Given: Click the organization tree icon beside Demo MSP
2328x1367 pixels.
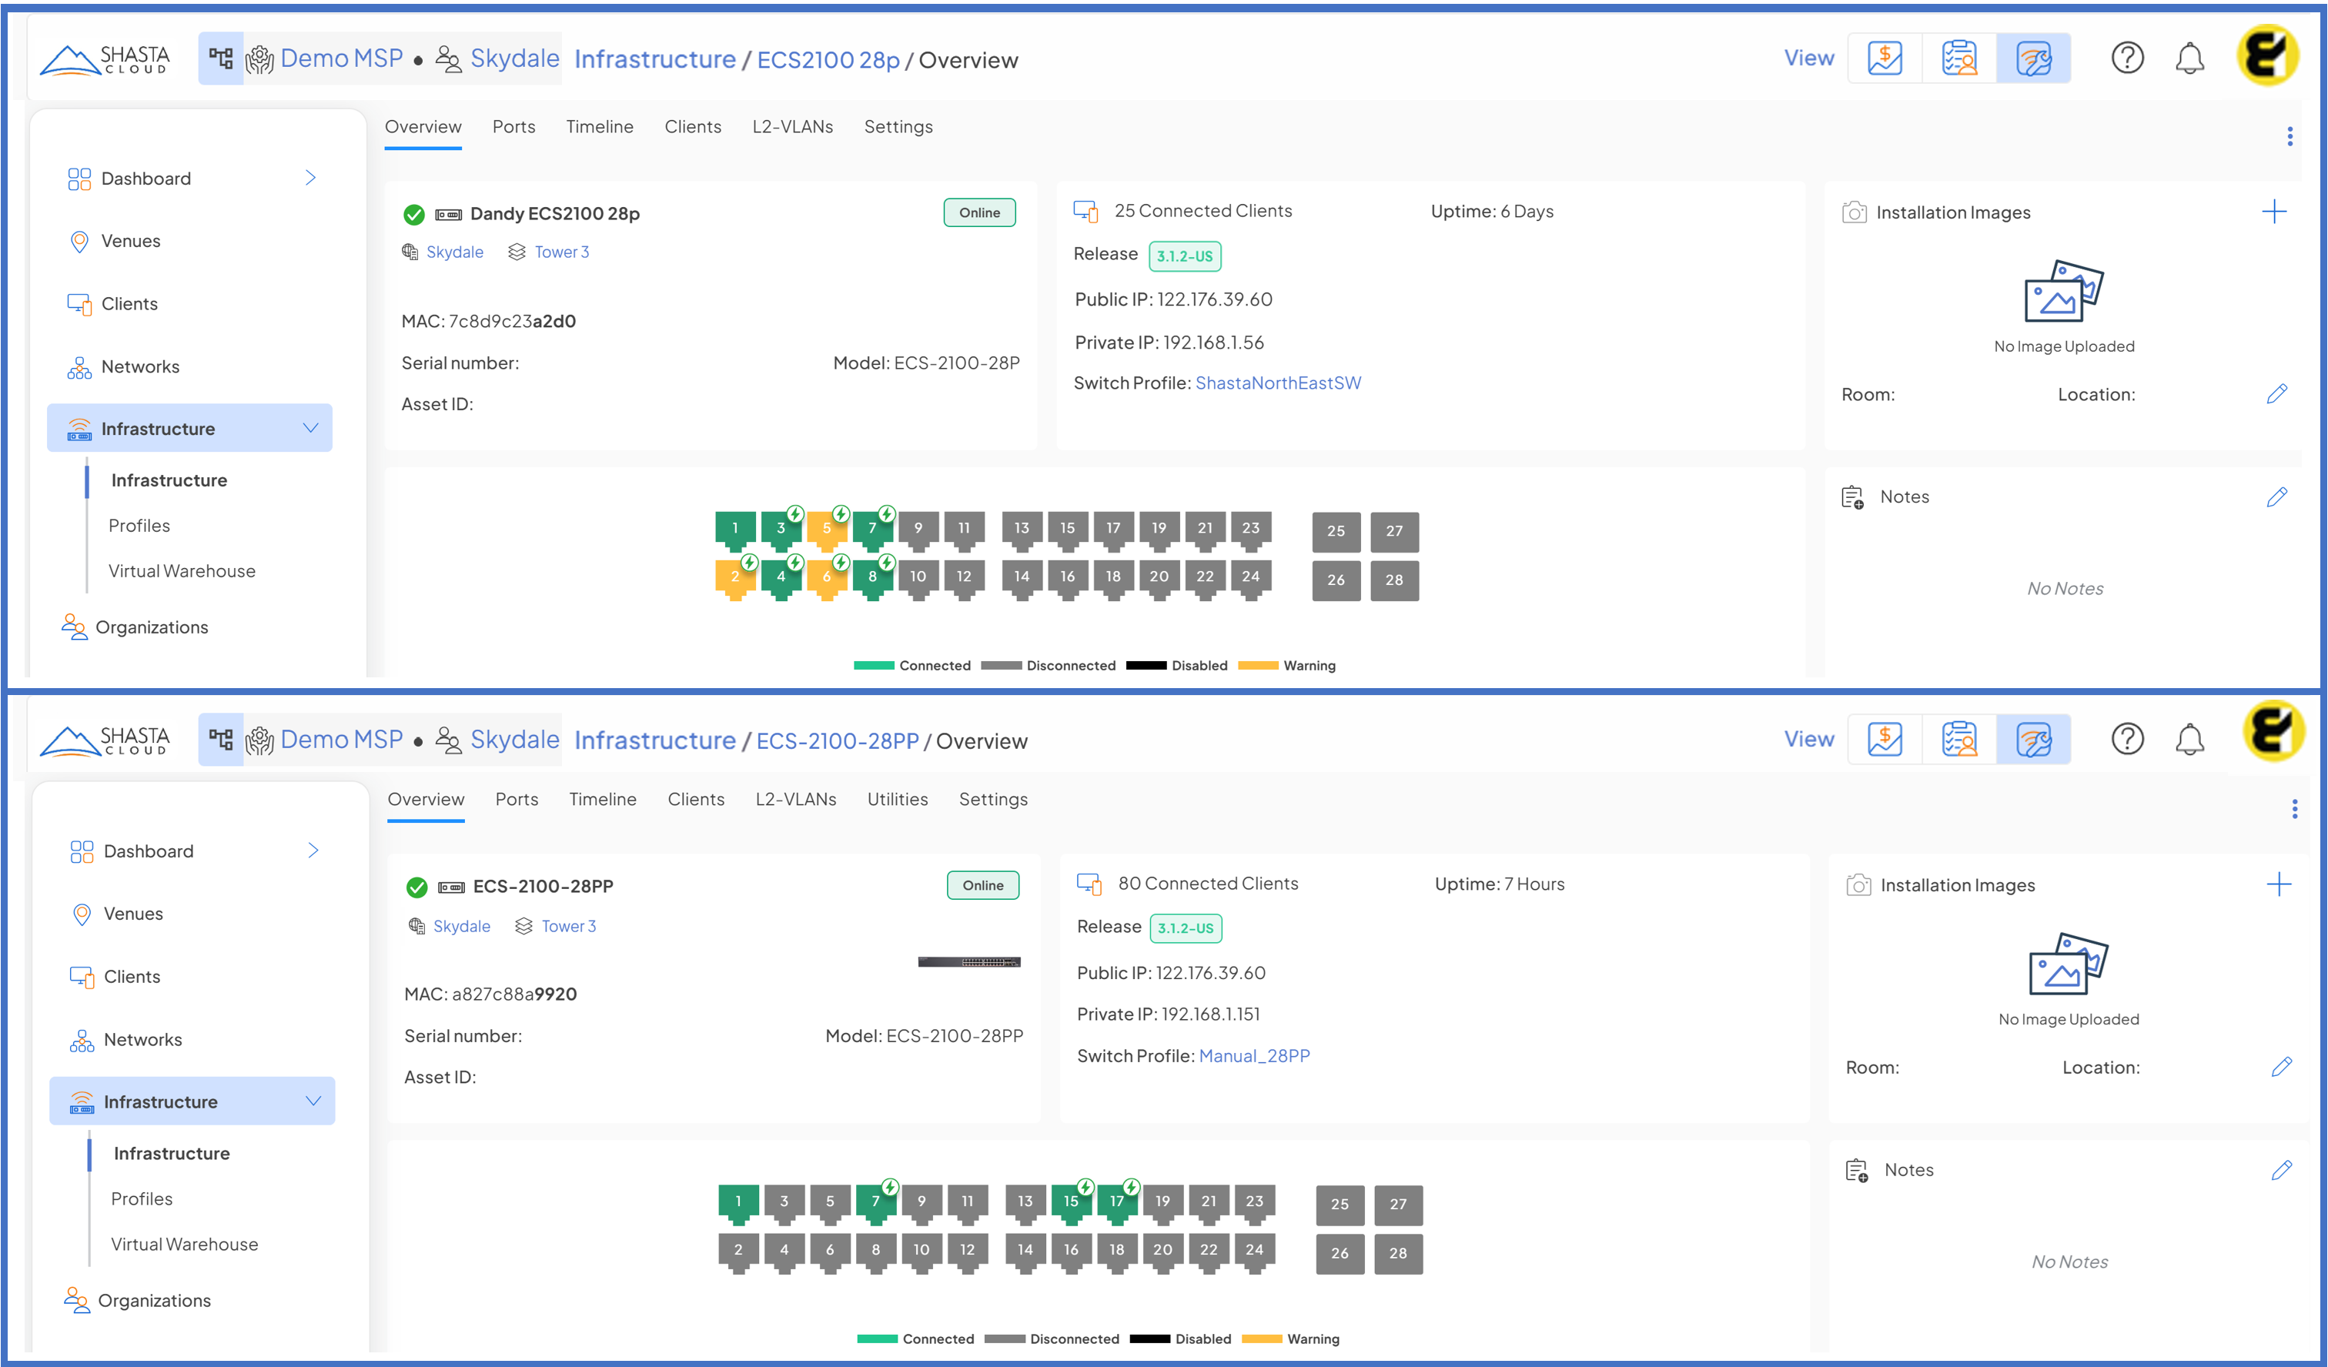Looking at the screenshot, I should coord(221,59).
